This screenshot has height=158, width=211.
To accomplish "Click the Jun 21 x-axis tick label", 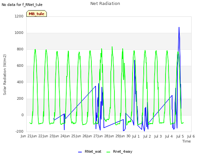I will click(26, 136).
